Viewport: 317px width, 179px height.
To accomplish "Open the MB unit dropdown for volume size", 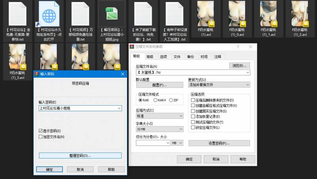I will [177, 143].
